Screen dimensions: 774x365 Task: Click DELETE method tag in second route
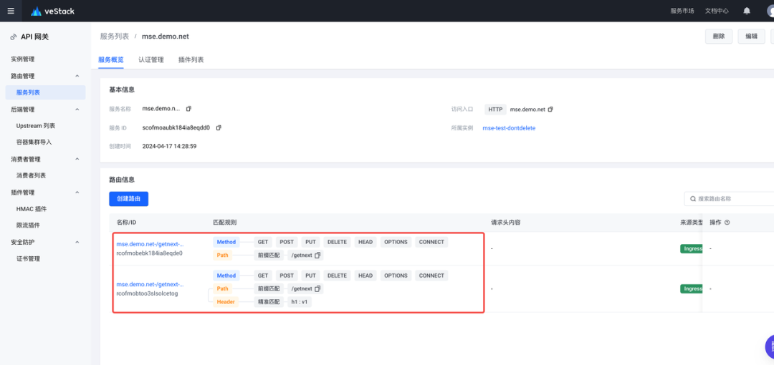click(337, 276)
